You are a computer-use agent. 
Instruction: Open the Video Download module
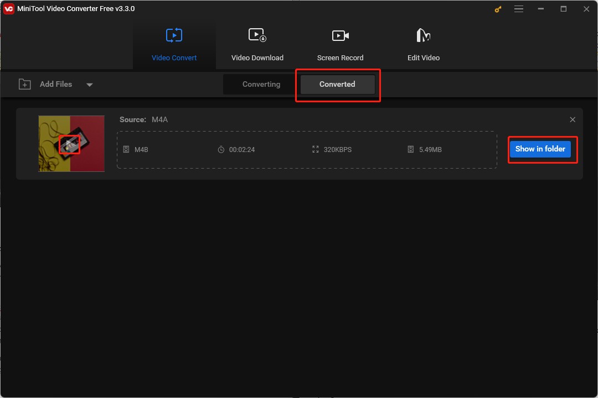257,45
